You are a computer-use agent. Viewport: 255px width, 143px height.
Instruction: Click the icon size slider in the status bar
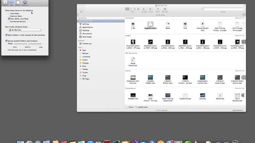[x=238, y=110]
